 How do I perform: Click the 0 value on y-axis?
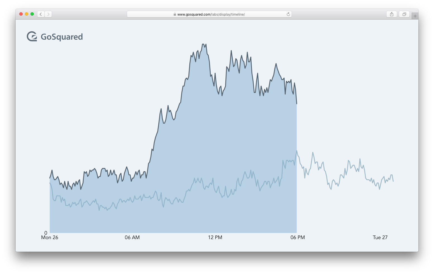[46, 233]
